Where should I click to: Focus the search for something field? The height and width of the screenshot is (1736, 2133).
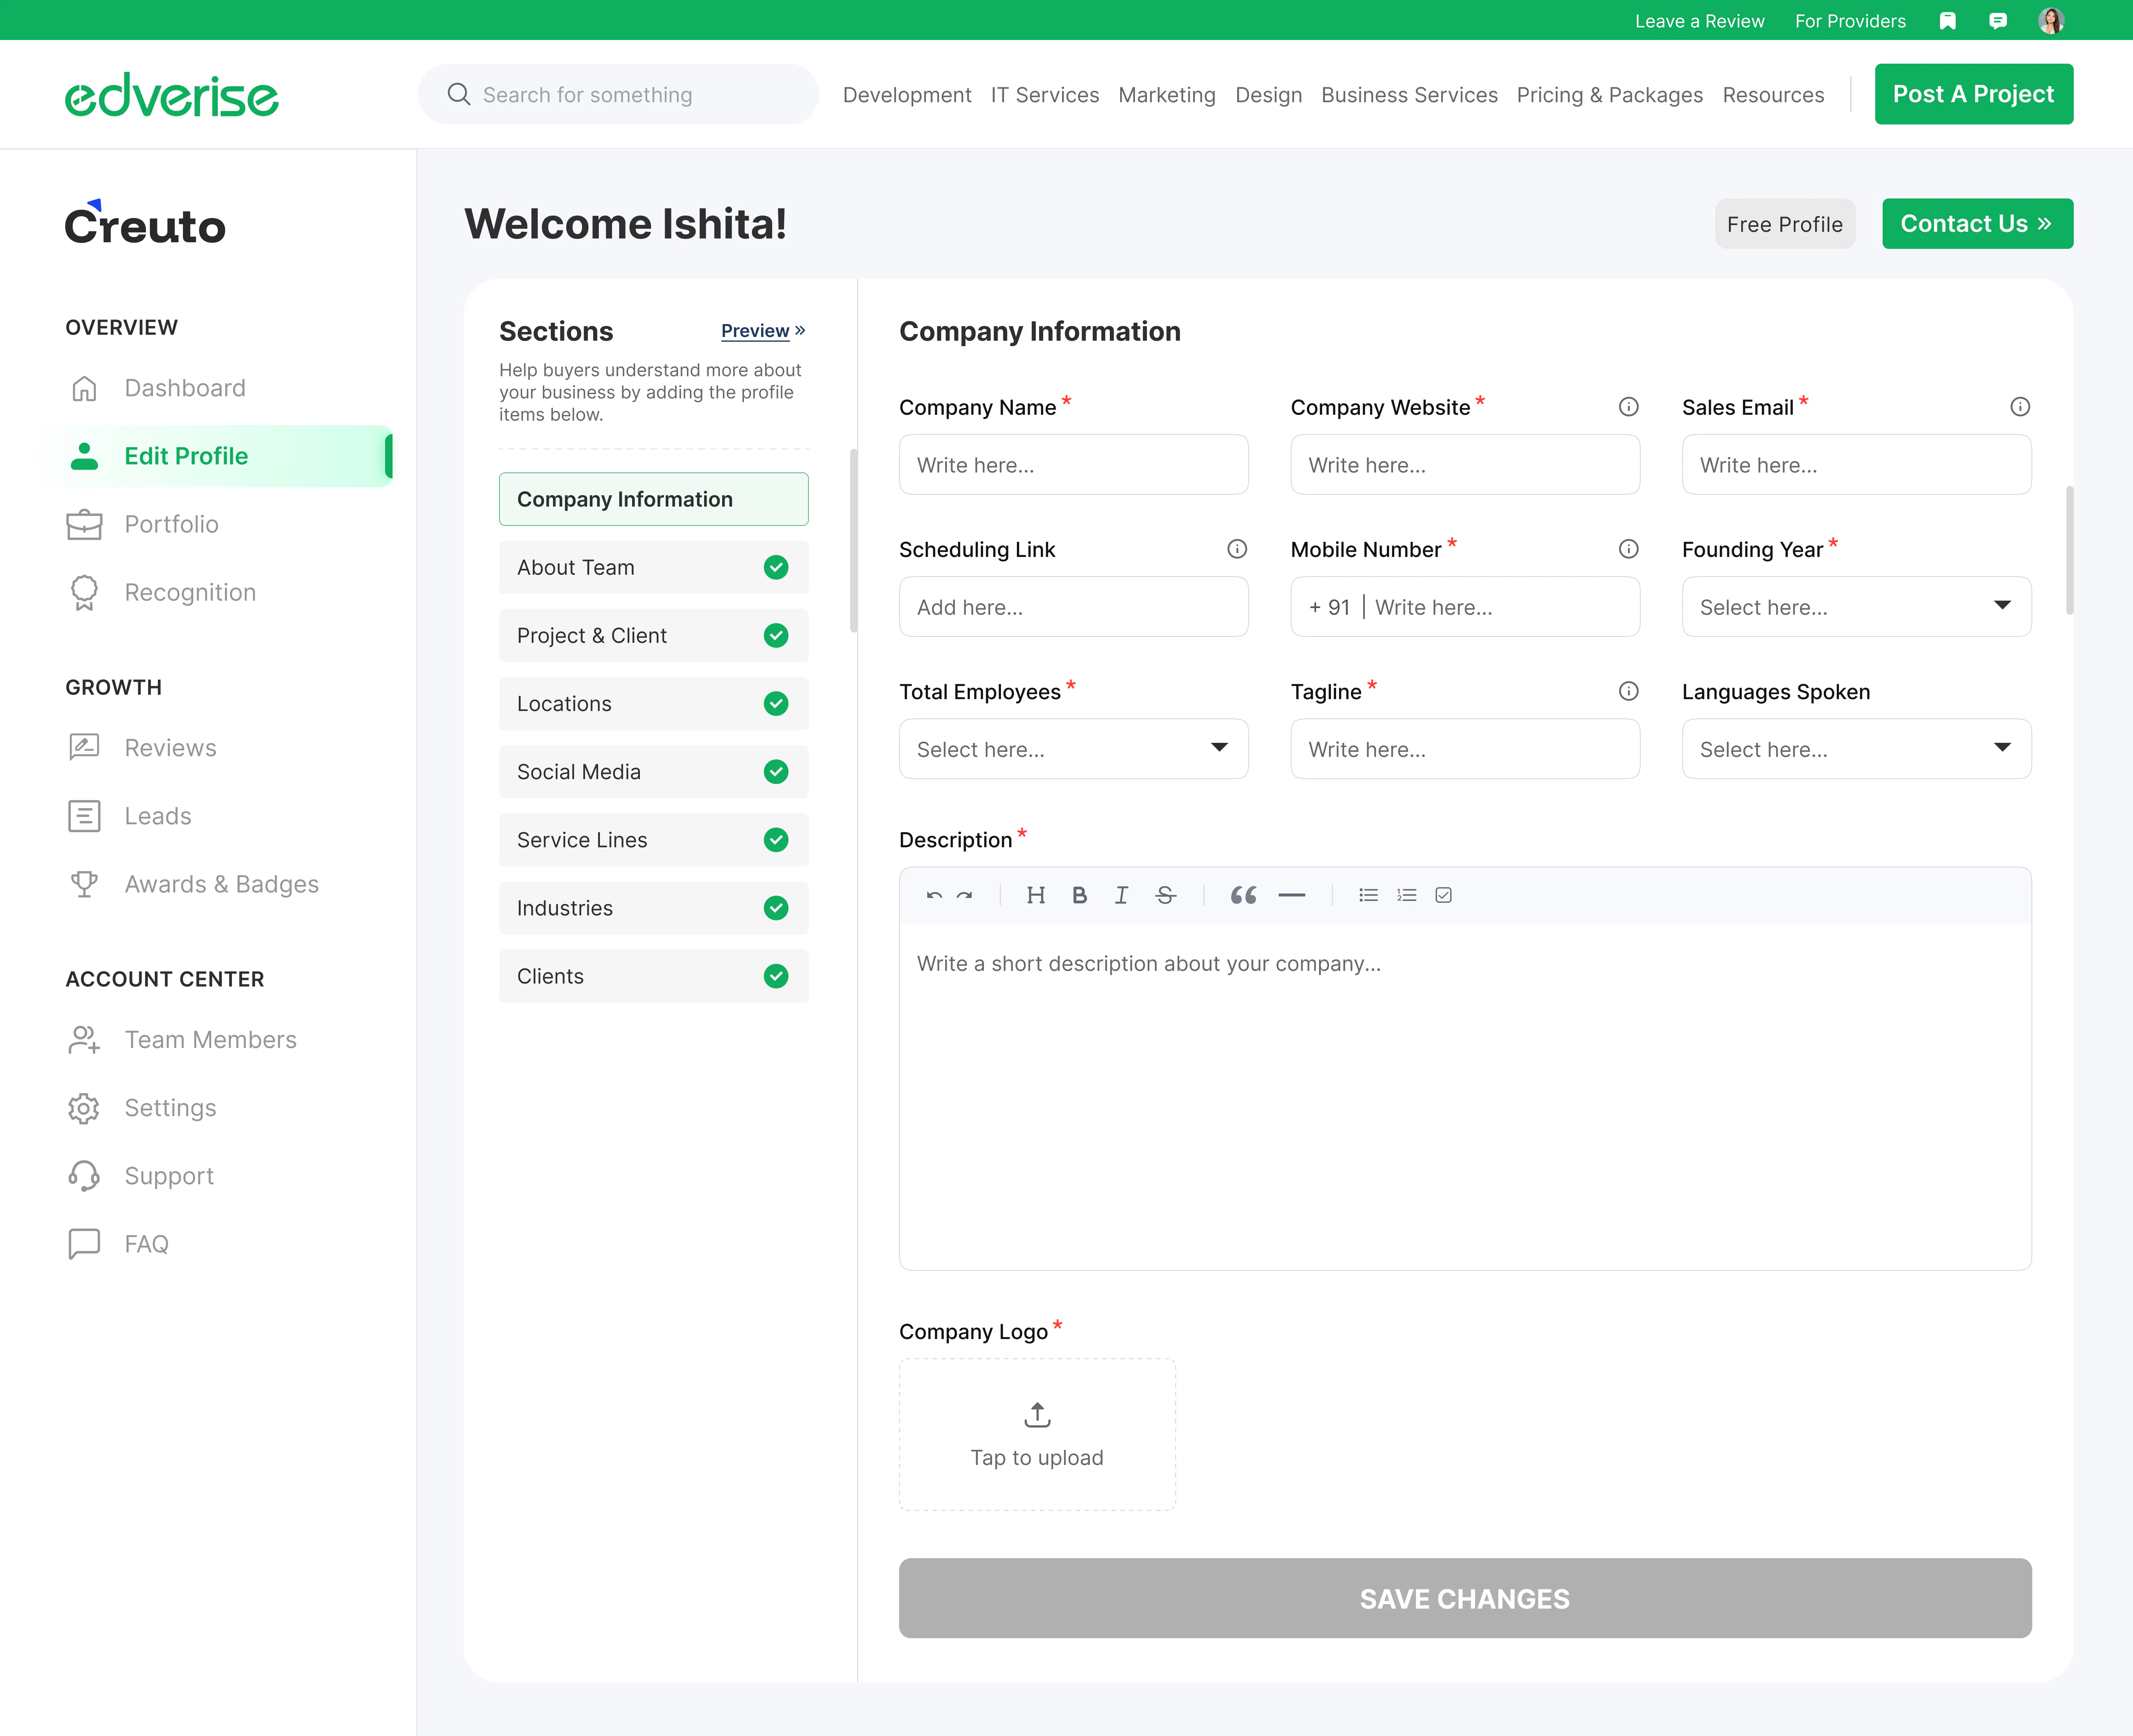tap(618, 94)
